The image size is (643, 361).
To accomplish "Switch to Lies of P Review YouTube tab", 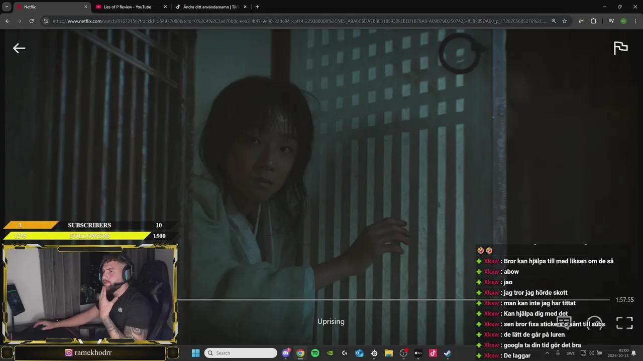I will 131,7.
